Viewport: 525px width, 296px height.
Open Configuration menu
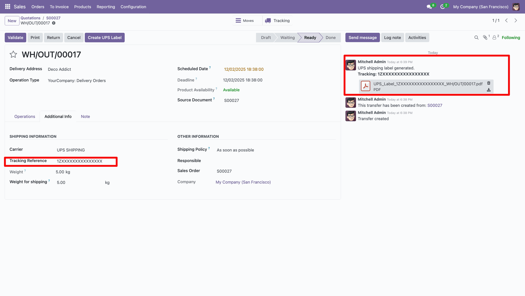tap(133, 7)
